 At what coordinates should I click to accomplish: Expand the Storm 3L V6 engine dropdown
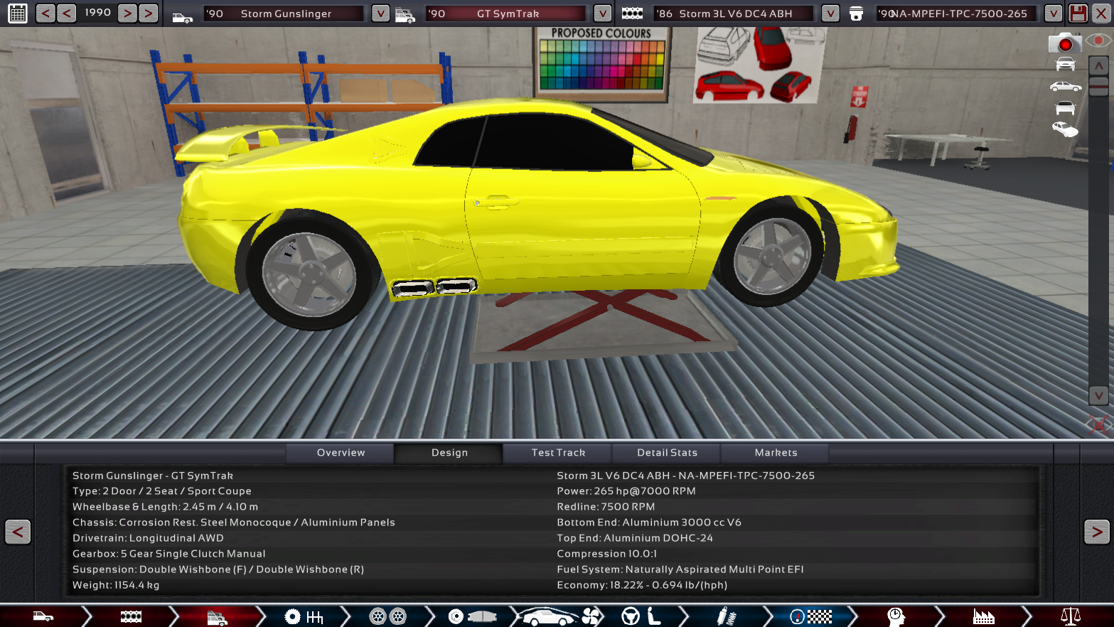click(x=830, y=14)
